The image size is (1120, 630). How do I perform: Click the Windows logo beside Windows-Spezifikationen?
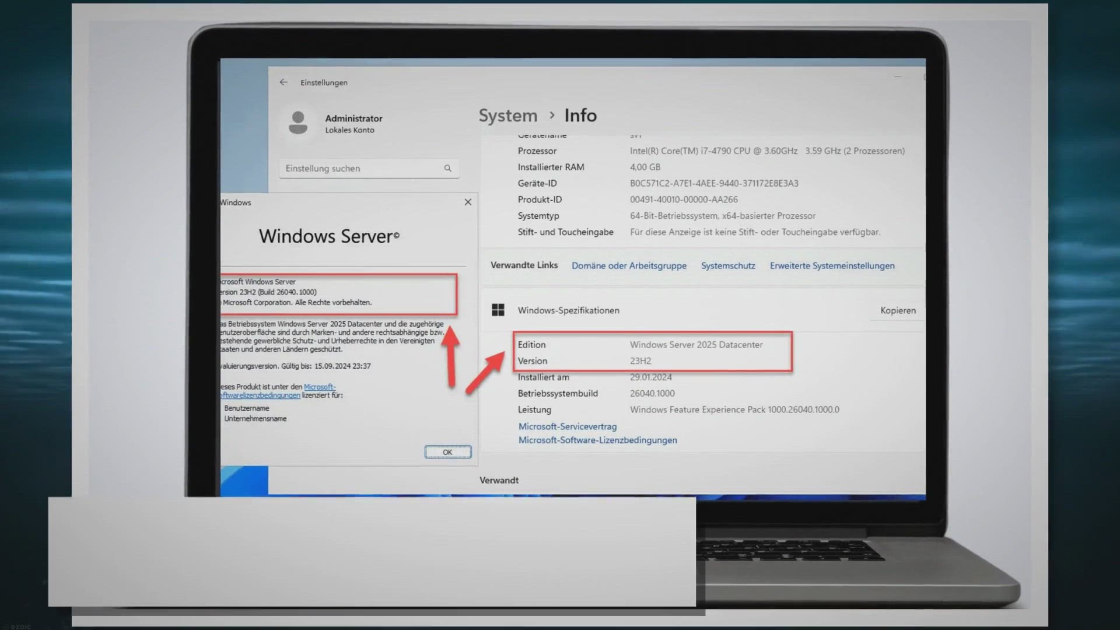pos(498,310)
